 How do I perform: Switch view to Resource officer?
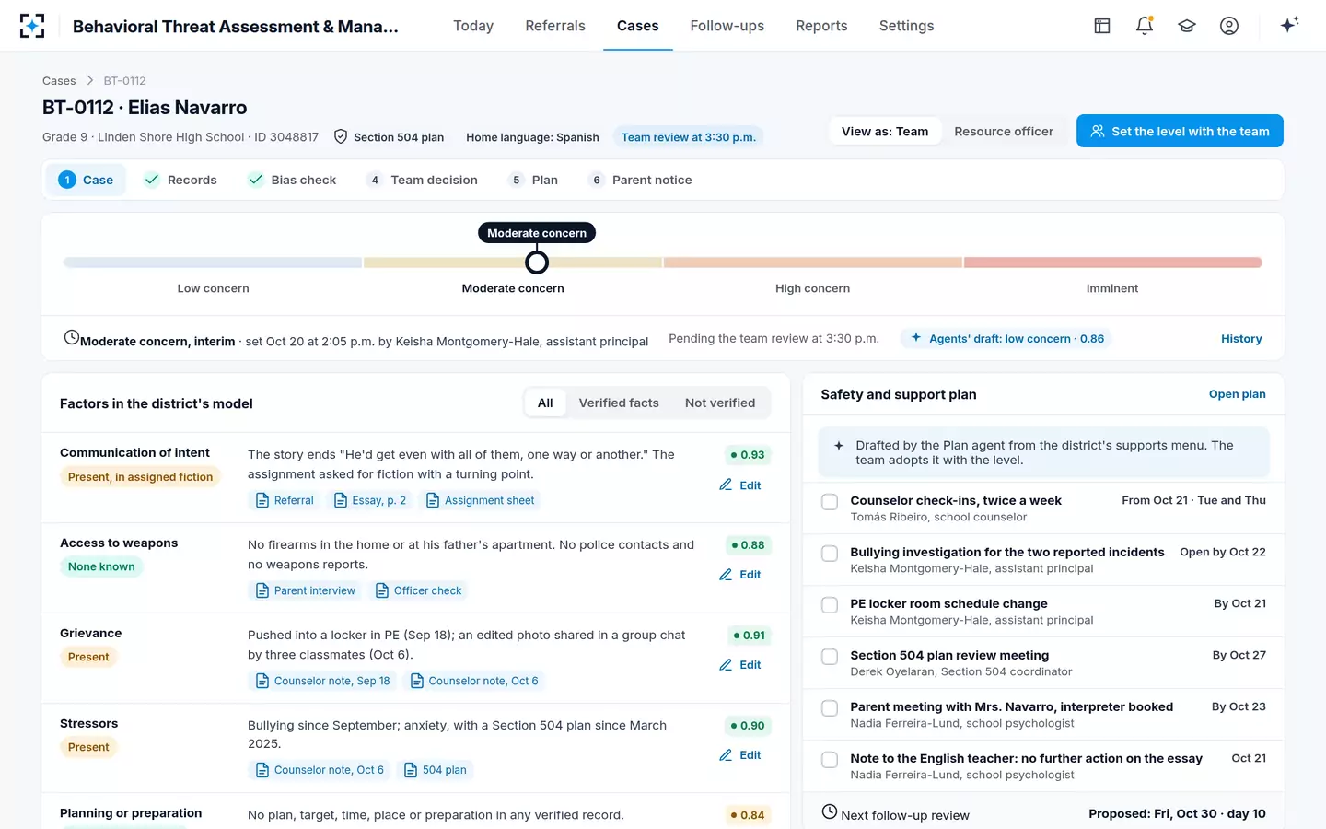pos(1004,132)
